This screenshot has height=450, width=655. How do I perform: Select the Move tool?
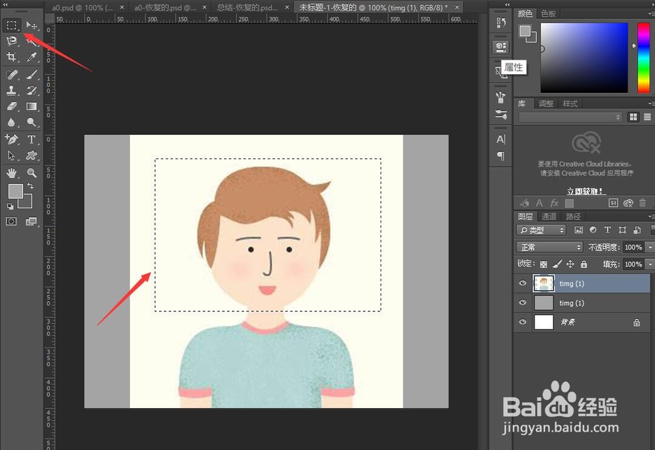31,25
